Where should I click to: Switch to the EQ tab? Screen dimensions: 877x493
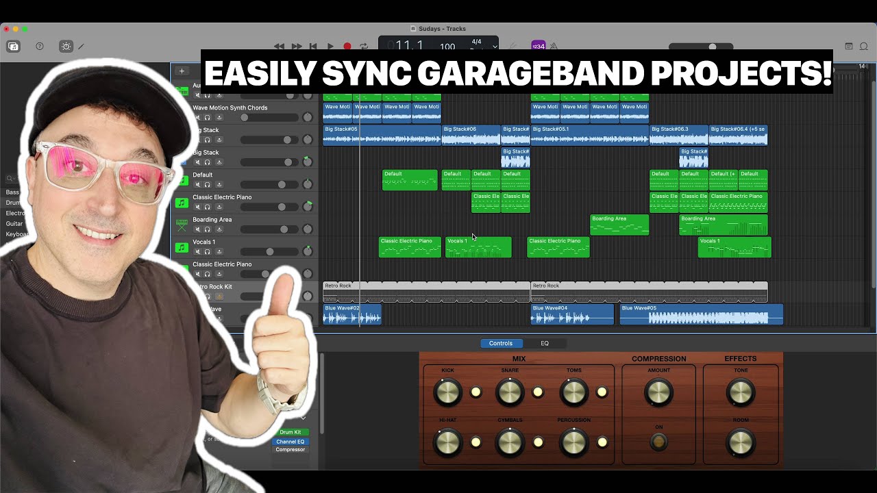pyautogui.click(x=545, y=343)
